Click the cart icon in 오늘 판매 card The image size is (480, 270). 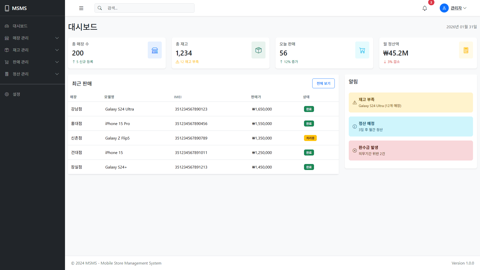[x=362, y=50]
